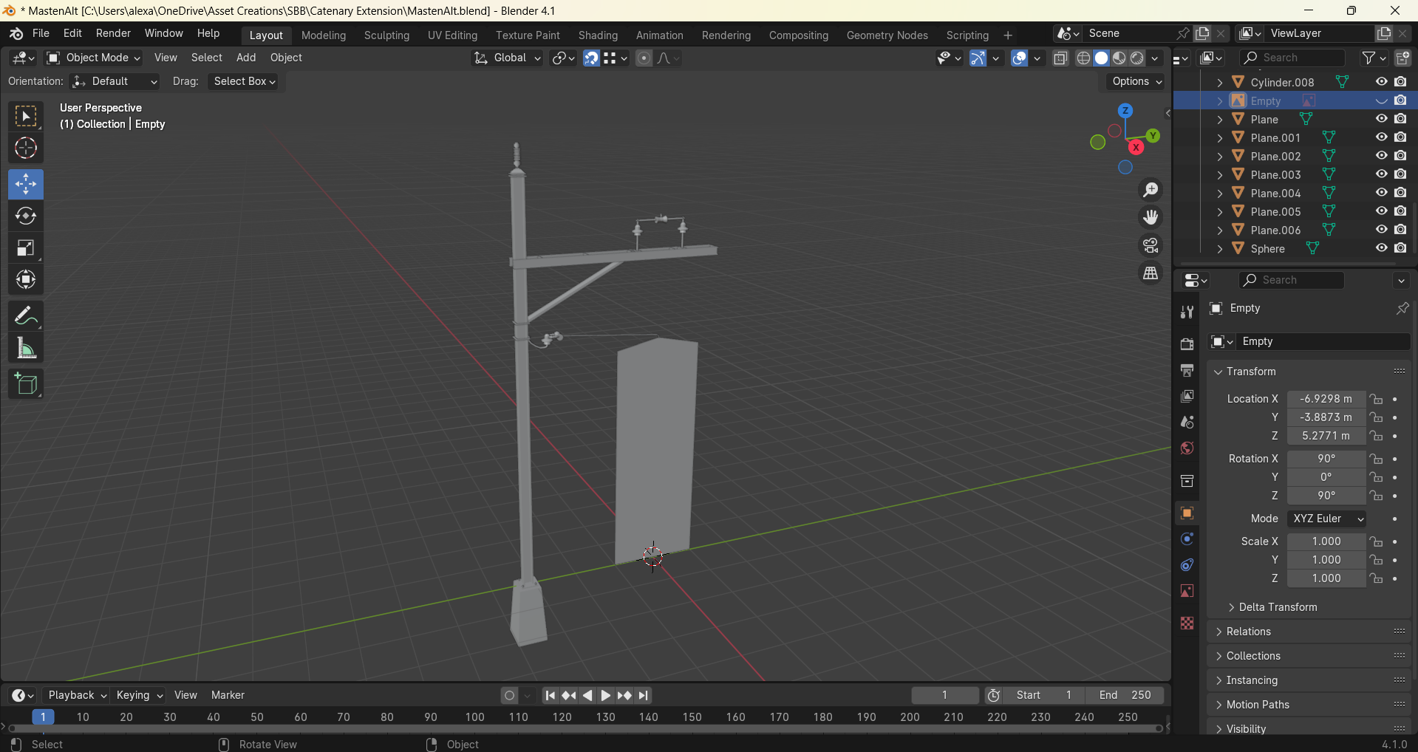Viewport: 1418px width, 752px height.
Task: Click the Options button in the viewport
Action: pos(1136,81)
